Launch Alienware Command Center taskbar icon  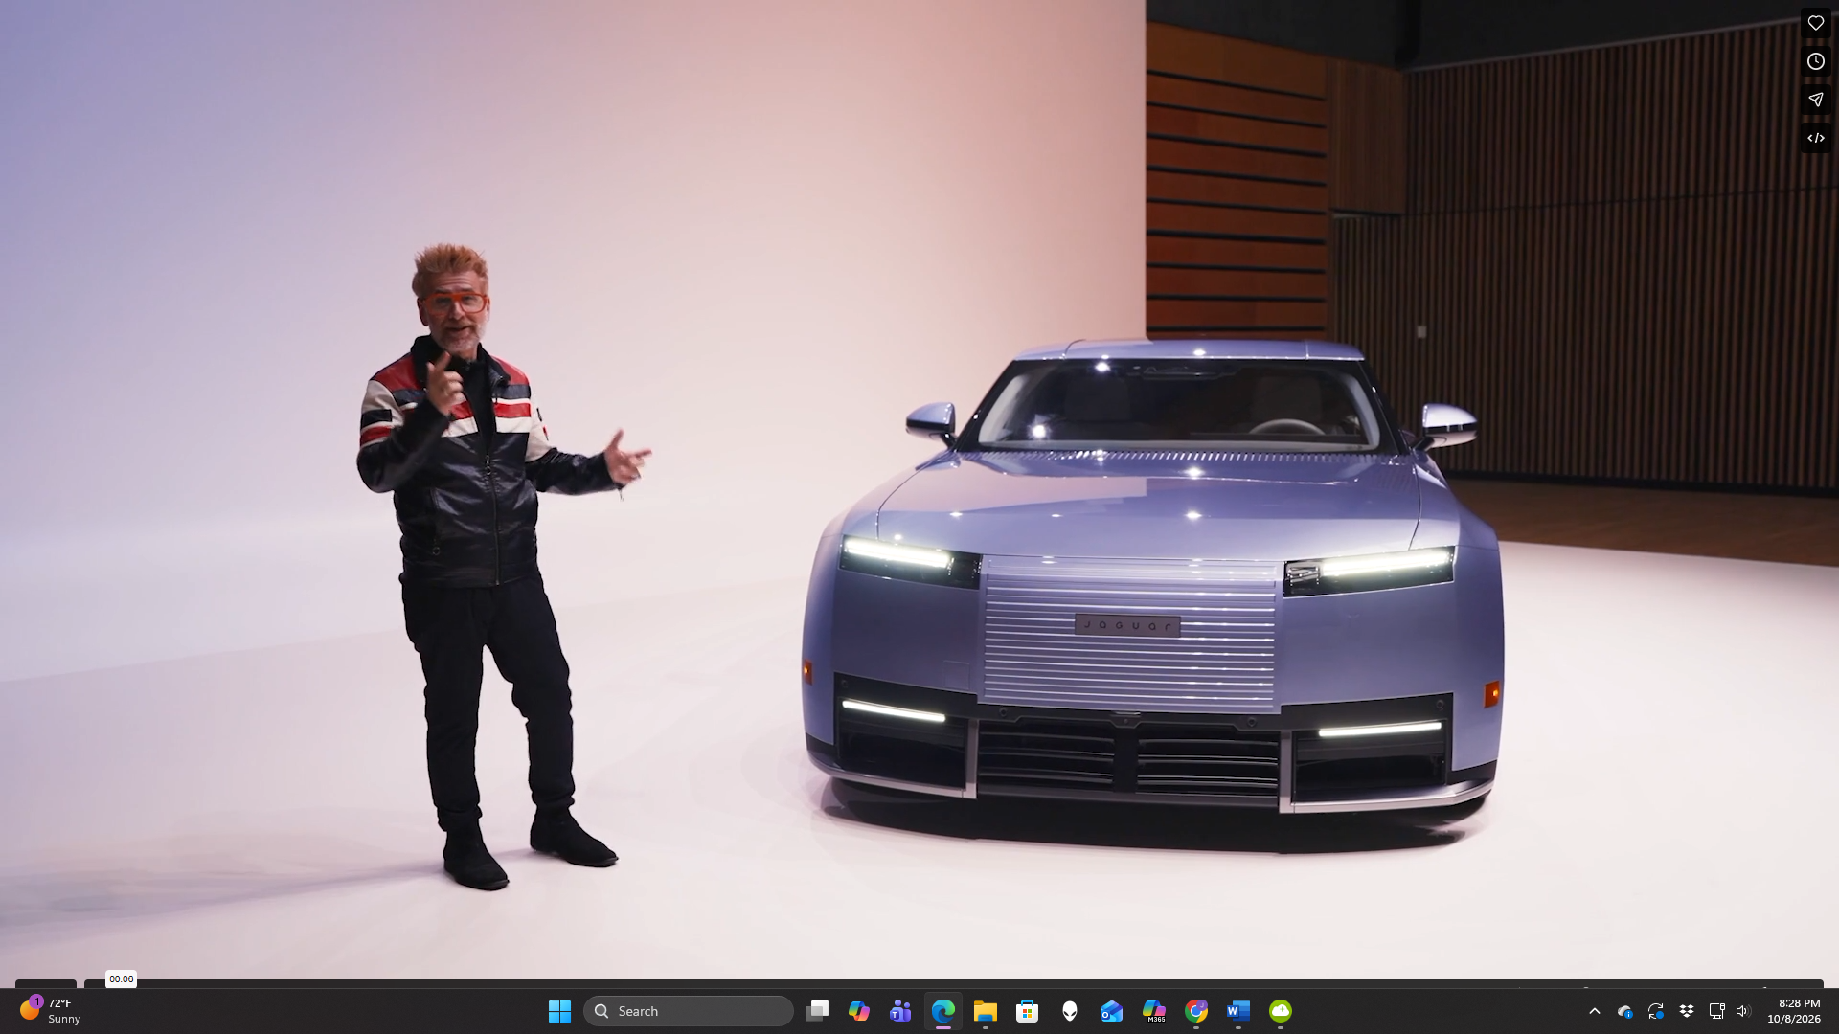click(1070, 1011)
